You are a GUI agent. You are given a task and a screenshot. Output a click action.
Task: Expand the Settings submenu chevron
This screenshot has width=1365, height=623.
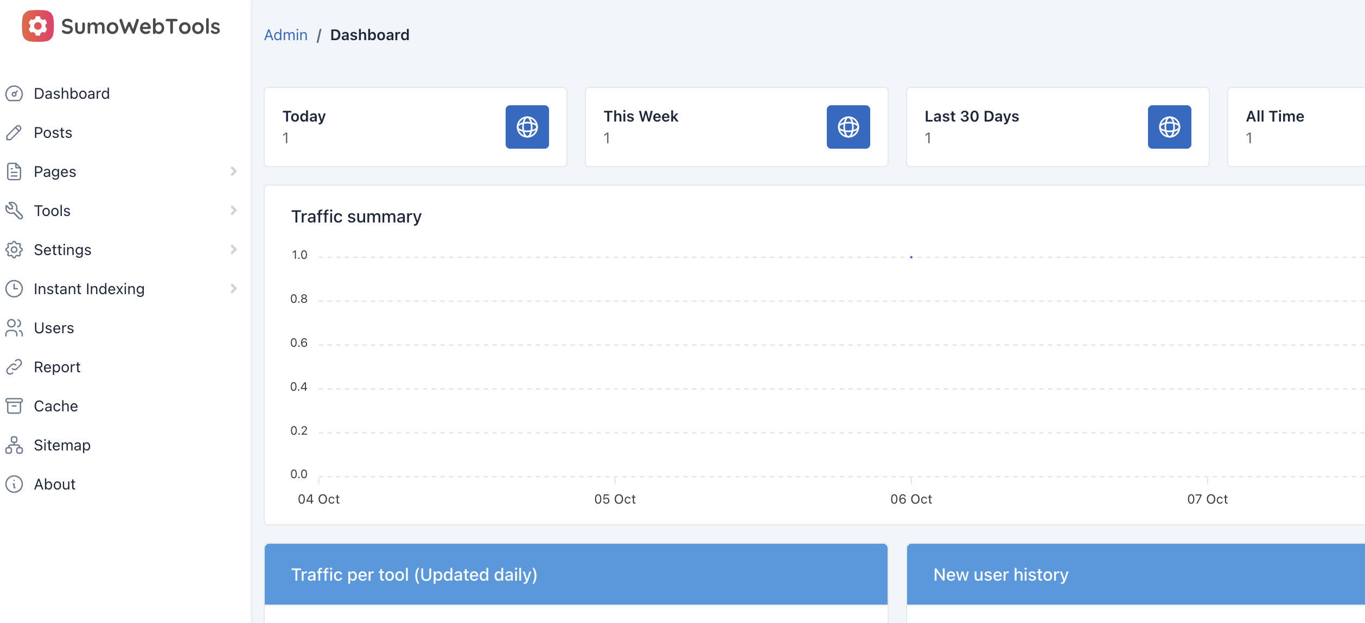pyautogui.click(x=234, y=250)
